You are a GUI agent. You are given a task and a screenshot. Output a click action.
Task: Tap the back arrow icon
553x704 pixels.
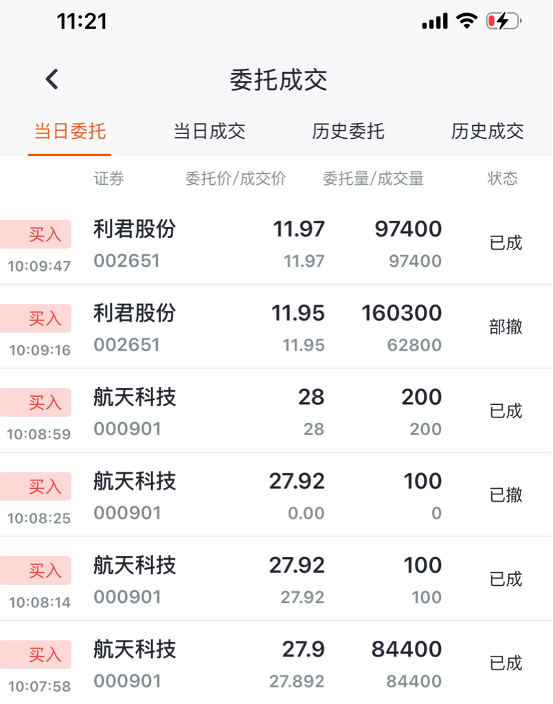[x=52, y=80]
